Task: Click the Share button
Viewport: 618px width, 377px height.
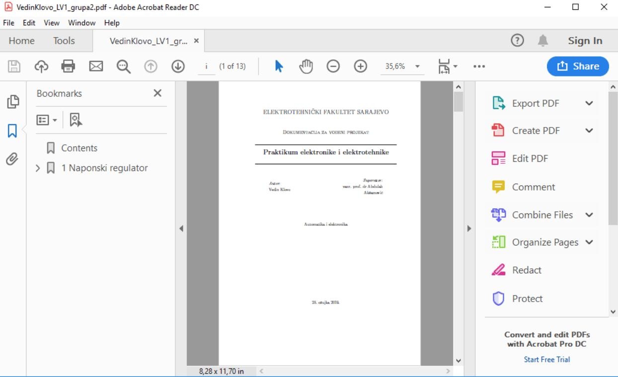Action: click(578, 66)
